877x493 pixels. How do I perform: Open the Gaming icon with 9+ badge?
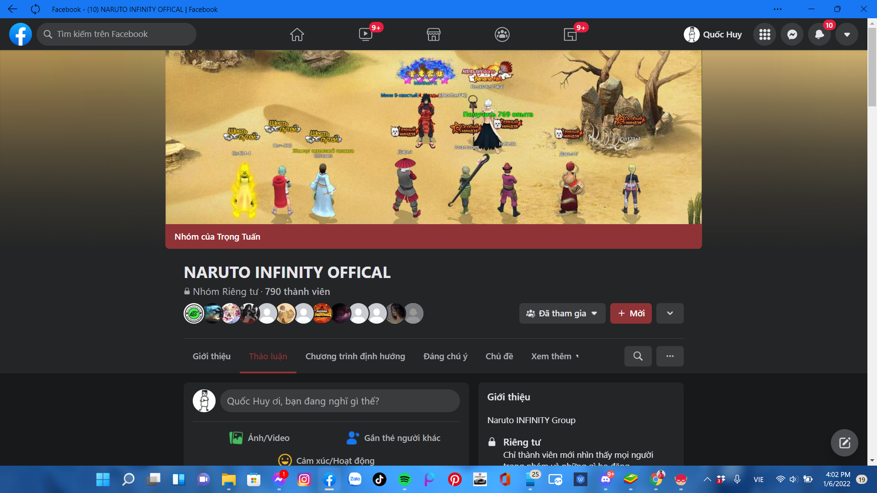pyautogui.click(x=571, y=34)
